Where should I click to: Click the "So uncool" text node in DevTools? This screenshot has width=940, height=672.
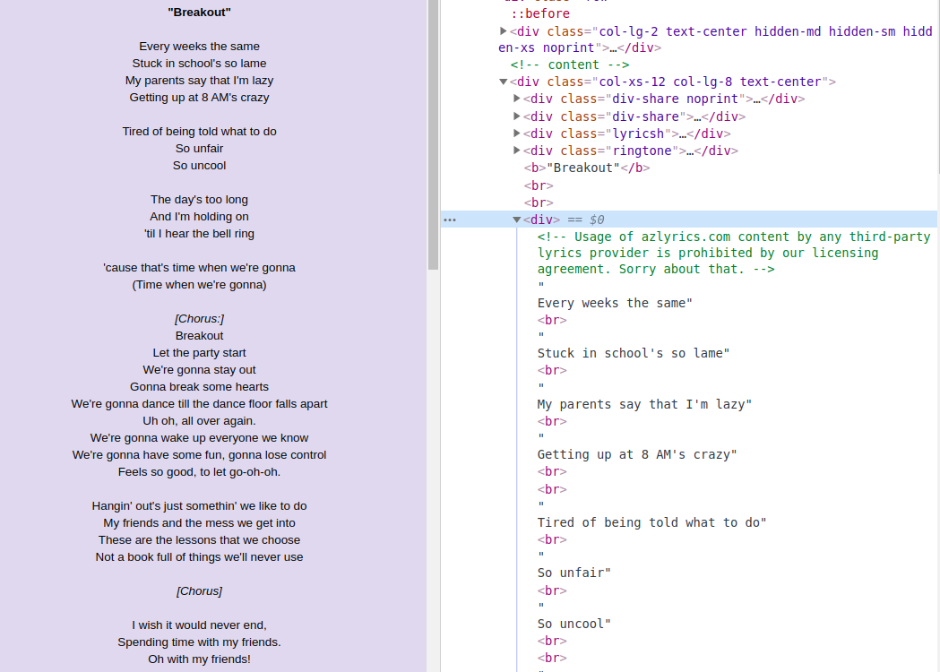pos(574,624)
